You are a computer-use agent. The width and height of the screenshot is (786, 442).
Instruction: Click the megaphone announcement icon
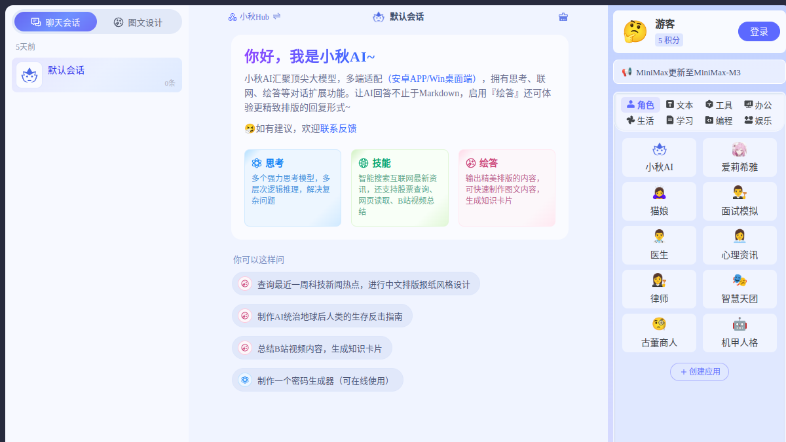click(627, 72)
